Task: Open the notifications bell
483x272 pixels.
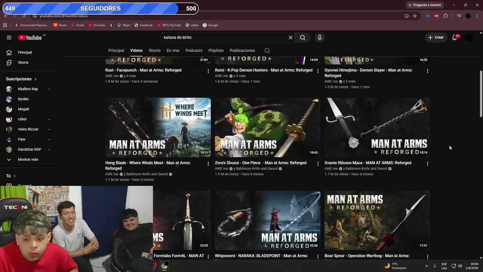Action: tap(455, 37)
